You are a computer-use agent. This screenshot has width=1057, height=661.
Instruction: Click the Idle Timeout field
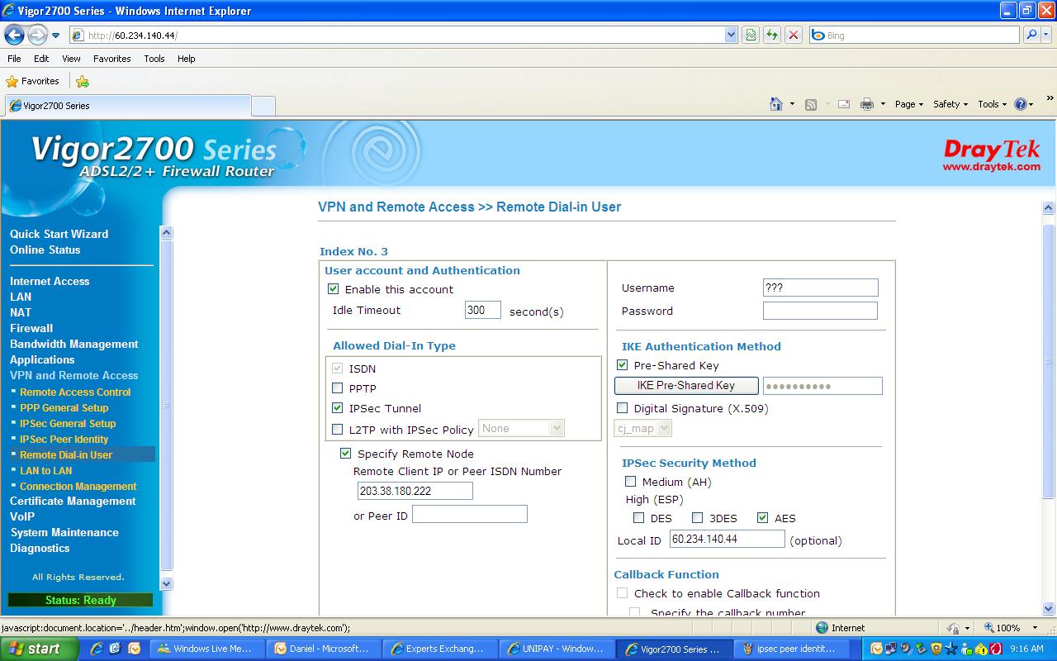point(483,310)
